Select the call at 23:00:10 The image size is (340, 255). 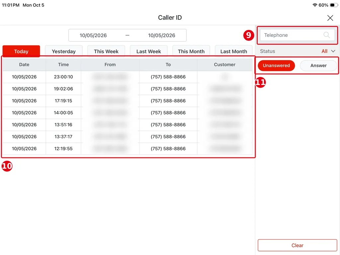pyautogui.click(x=127, y=77)
